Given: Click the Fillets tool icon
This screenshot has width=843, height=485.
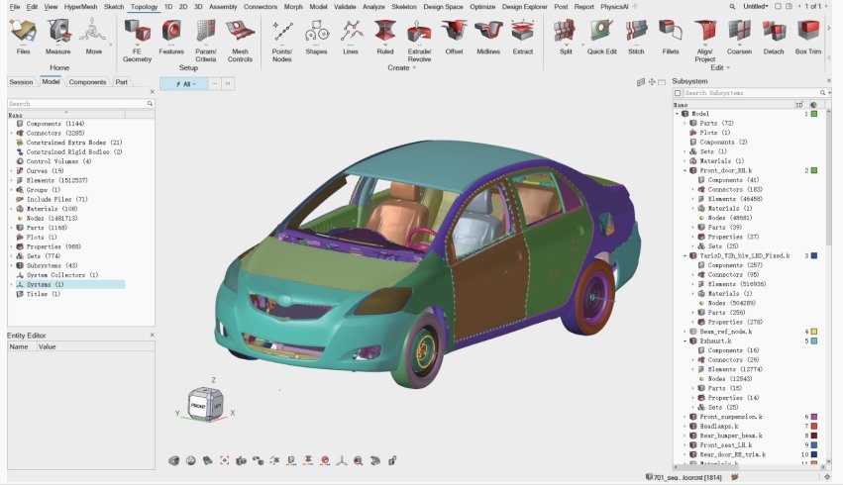Looking at the screenshot, I should (671, 36).
